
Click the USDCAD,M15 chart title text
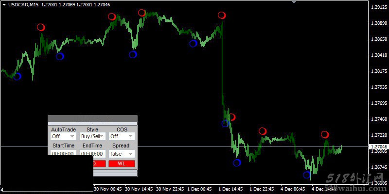23,5
